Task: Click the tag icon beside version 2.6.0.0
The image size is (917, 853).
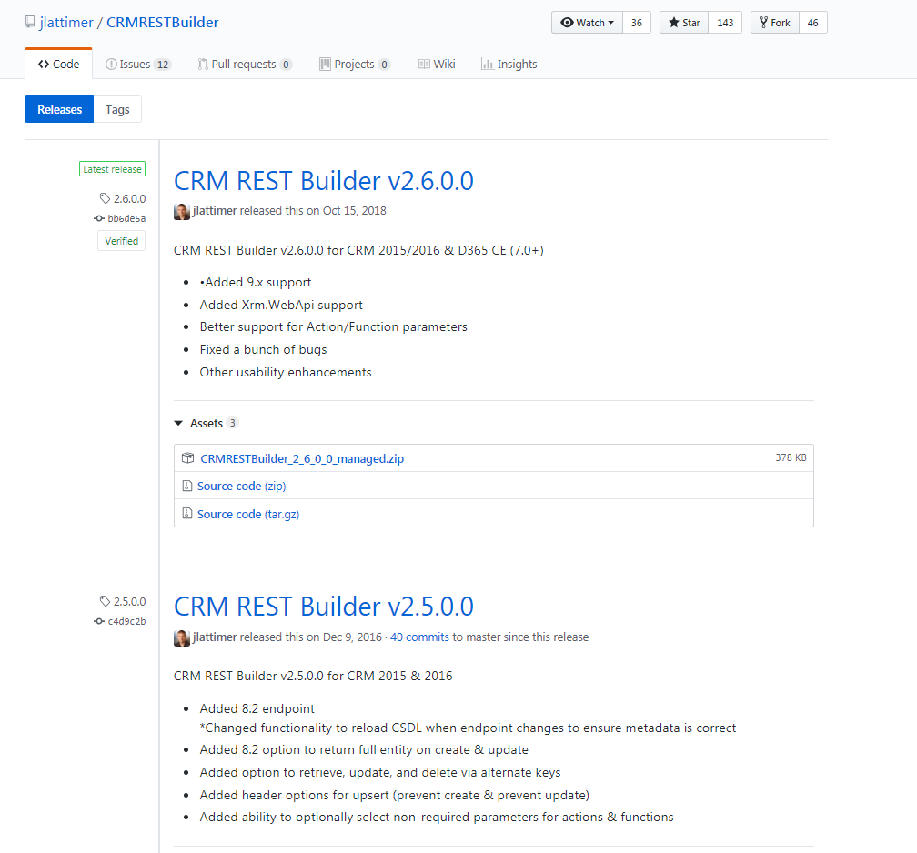Action: click(105, 198)
